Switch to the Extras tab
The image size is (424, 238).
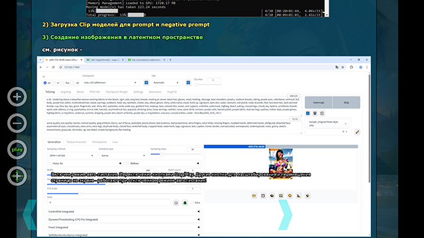[x=80, y=92]
